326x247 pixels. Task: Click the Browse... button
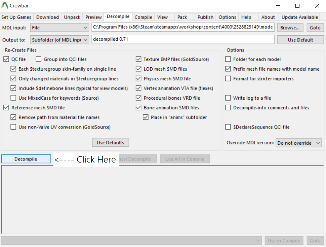pos(290,28)
